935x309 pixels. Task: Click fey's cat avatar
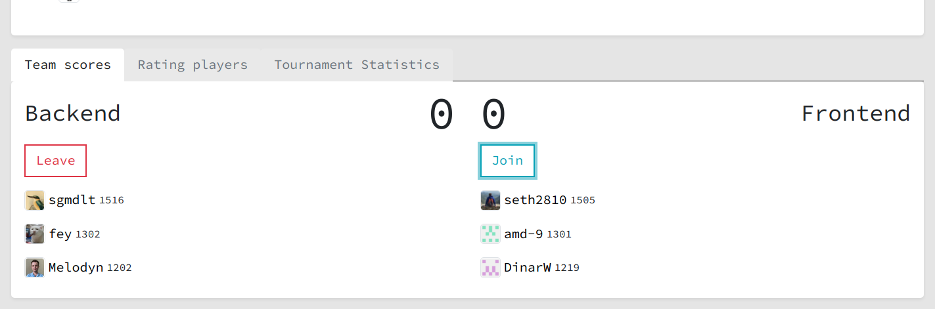point(35,234)
